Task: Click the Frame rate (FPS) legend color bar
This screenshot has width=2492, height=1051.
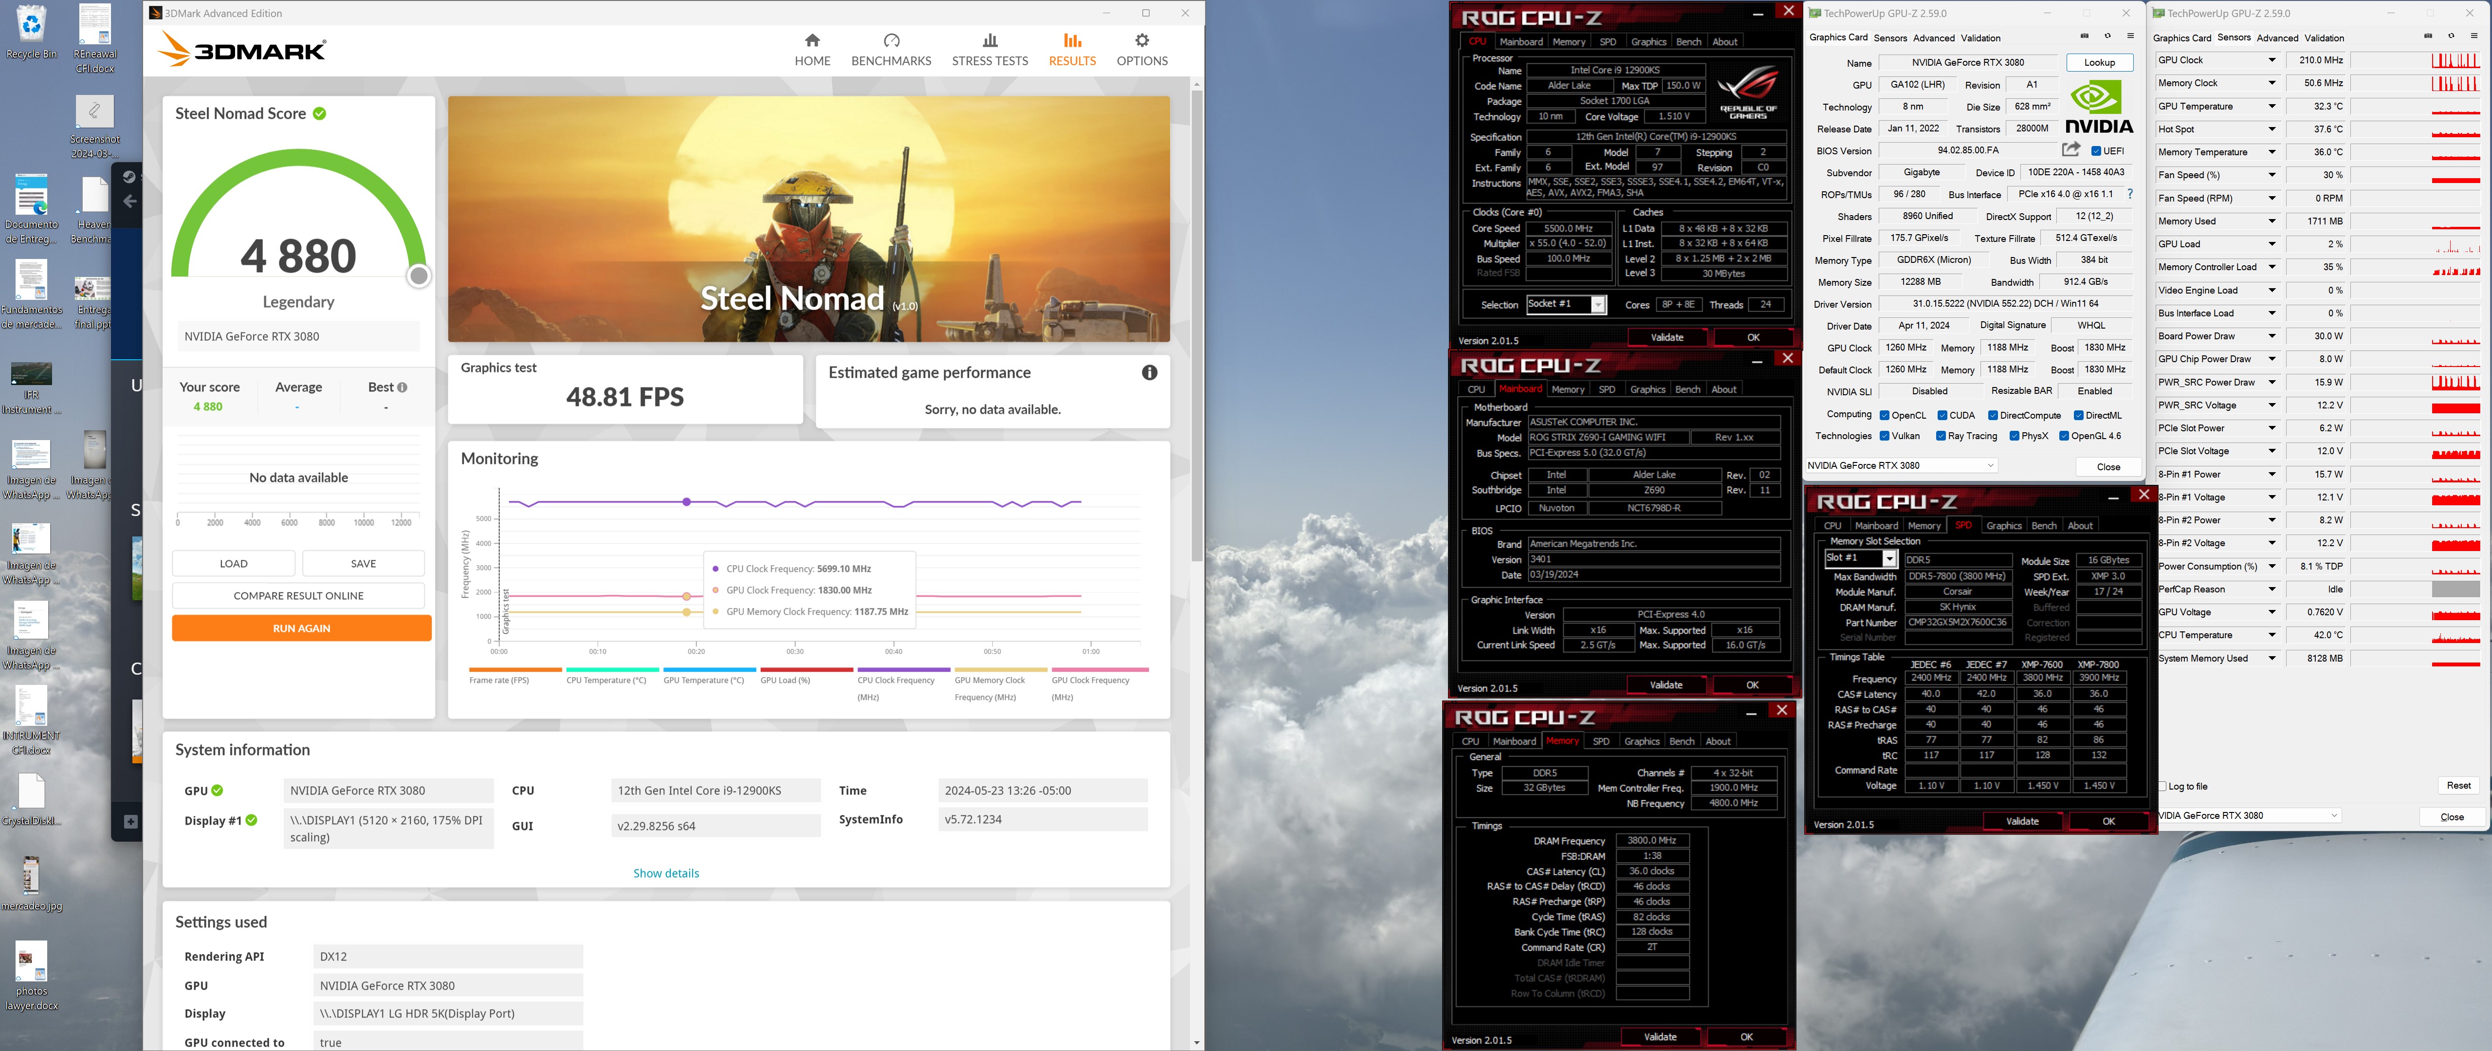Action: [514, 670]
